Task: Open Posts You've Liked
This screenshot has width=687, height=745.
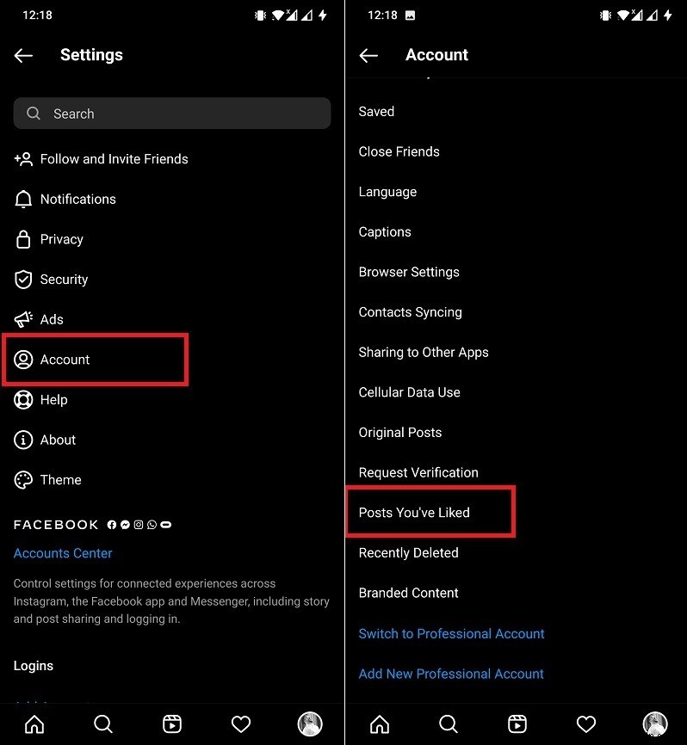Action: pos(414,513)
